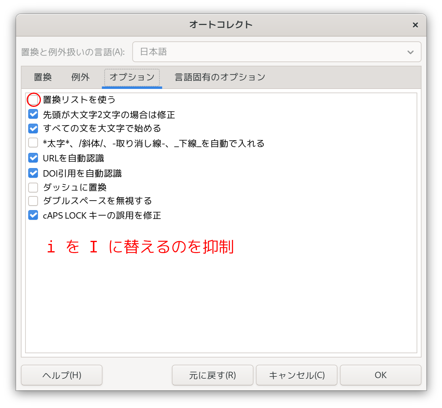Enable ダブルスペースを無視する checkbox
This screenshot has height=408, width=442.
pos(33,201)
